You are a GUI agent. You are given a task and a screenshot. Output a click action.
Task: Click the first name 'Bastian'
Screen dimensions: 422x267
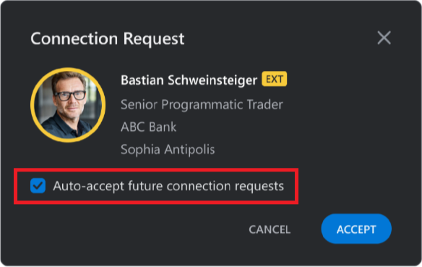[x=142, y=80]
